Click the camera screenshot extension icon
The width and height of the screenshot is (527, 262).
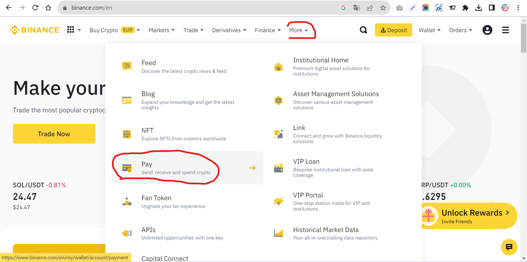tap(399, 8)
